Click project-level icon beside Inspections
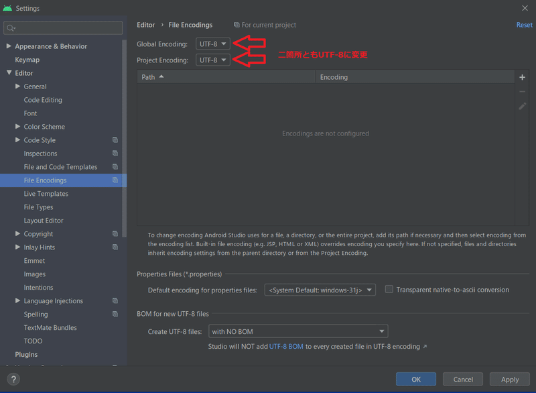The width and height of the screenshot is (536, 393). (115, 153)
